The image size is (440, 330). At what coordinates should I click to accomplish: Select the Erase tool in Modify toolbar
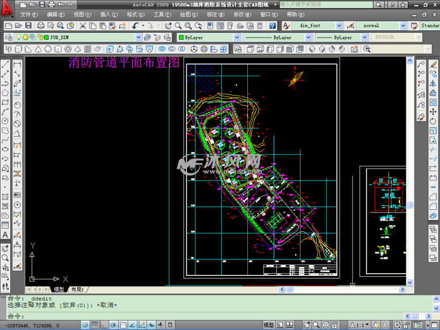click(434, 64)
